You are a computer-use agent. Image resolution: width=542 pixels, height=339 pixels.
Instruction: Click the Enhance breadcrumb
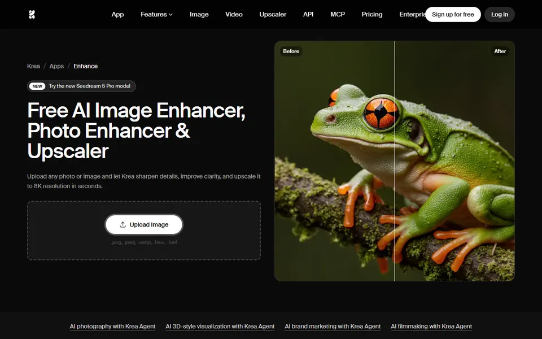(86, 66)
